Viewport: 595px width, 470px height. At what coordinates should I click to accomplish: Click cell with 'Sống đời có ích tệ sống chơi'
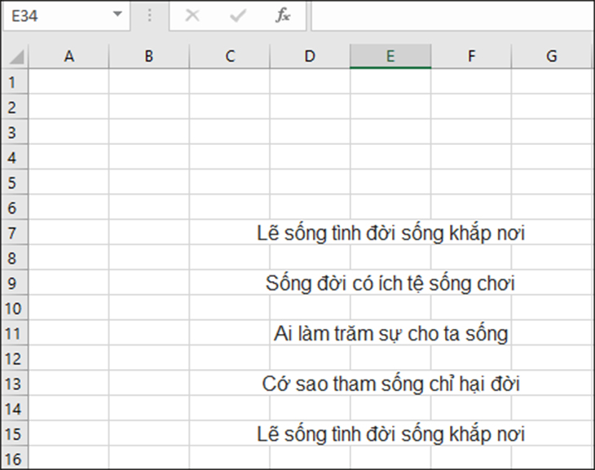tap(390, 283)
